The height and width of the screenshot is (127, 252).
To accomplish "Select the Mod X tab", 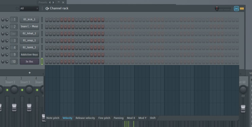I will [131, 118].
